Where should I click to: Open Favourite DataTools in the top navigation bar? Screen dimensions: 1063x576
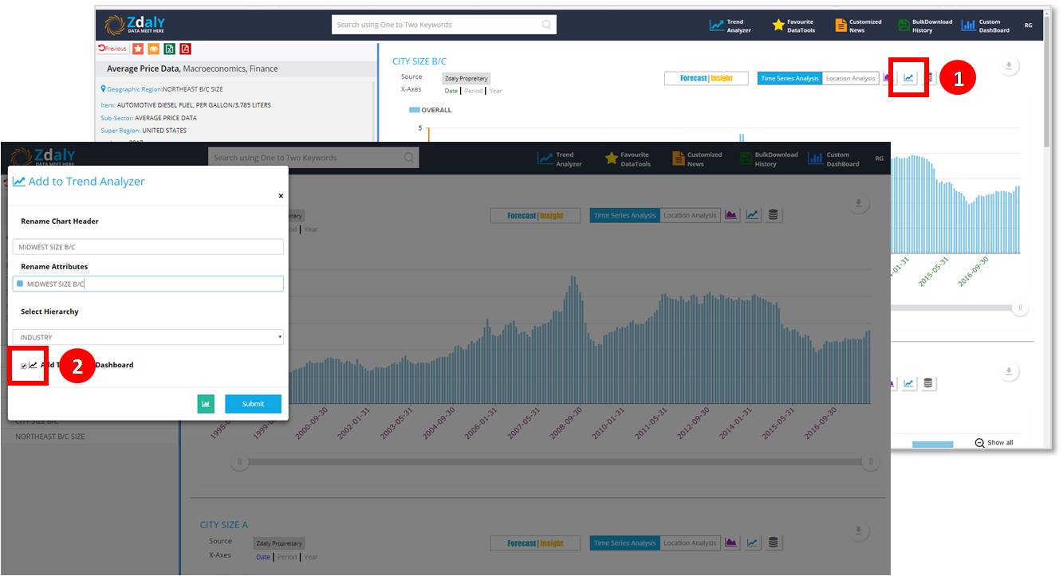click(793, 25)
